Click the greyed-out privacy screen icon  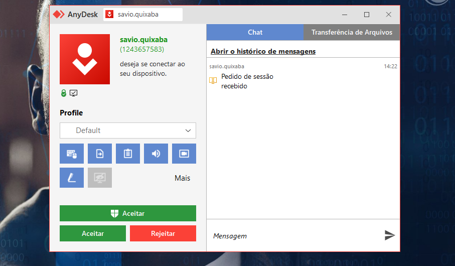pyautogui.click(x=99, y=178)
